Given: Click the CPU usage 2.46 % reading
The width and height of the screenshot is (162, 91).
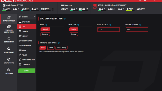Looking at the screenshot, I should pos(35,9).
